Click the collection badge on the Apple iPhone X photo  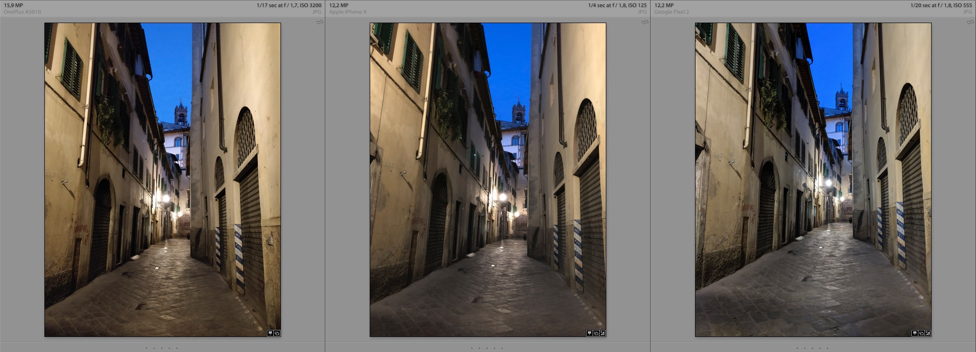tap(596, 333)
